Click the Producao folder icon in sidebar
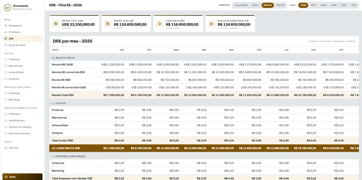 (6, 60)
